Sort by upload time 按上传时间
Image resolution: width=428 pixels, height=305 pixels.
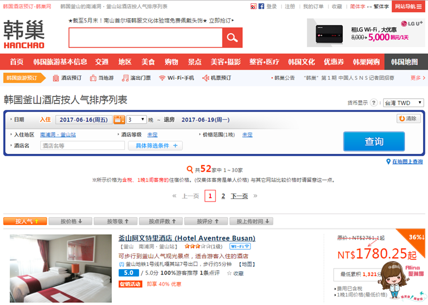click(x=251, y=221)
